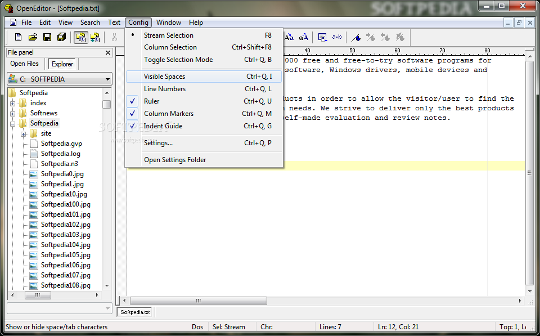Close the open Config menu
540x336 pixels.
click(x=138, y=23)
